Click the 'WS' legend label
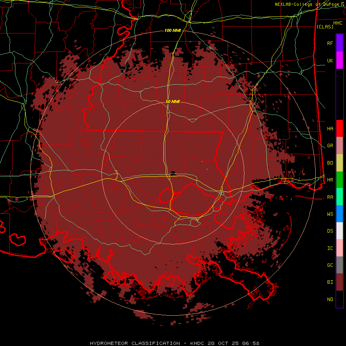This screenshot has height=346, width=346. click(330, 214)
